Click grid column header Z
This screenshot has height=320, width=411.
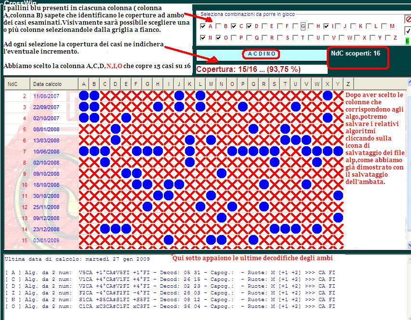[x=348, y=84]
